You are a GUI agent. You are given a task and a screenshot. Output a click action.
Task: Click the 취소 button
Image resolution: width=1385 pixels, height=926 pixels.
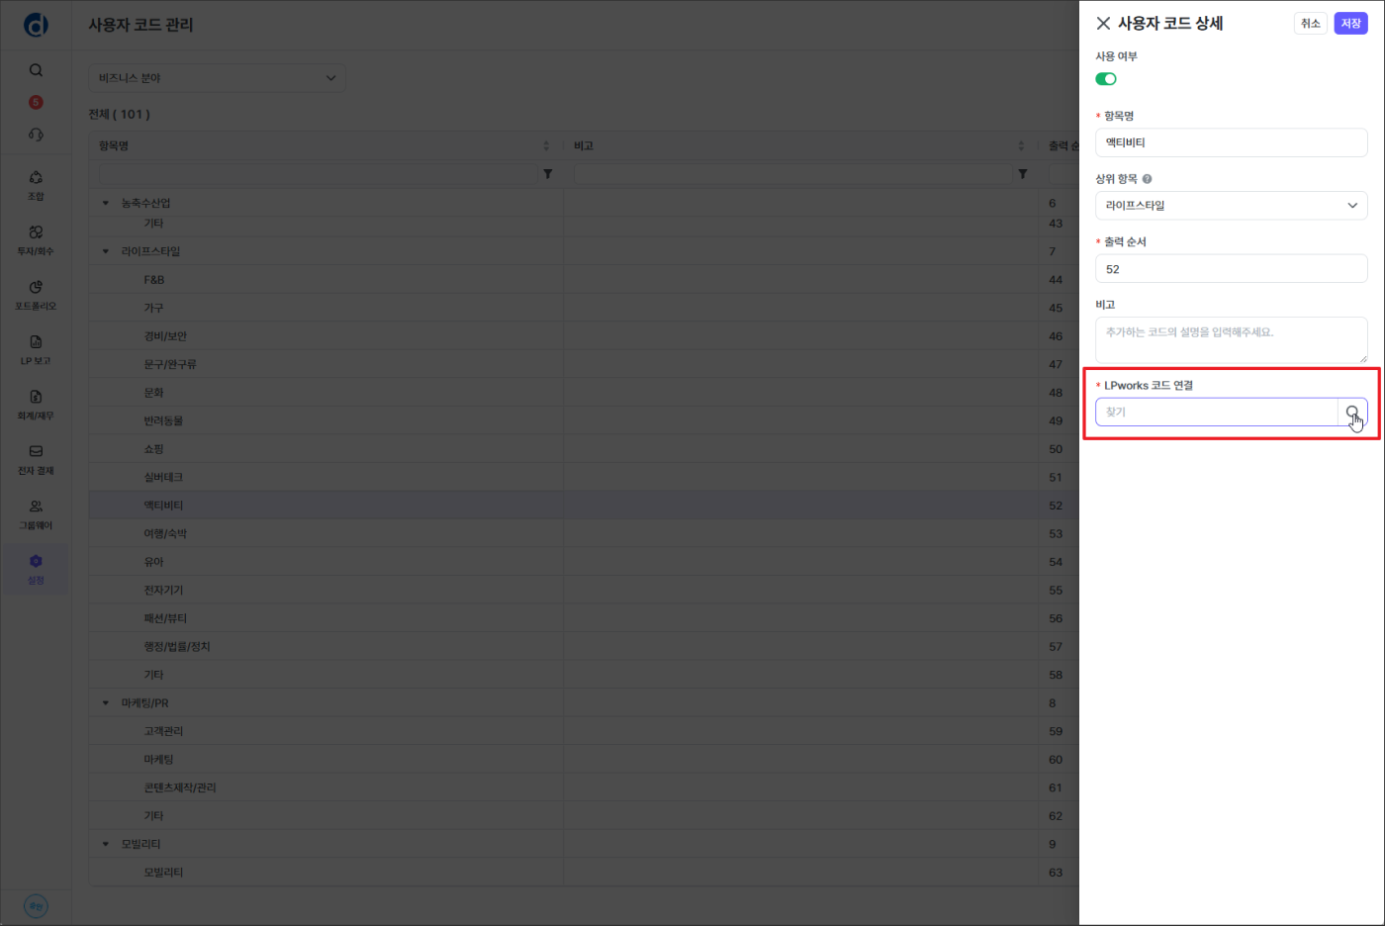[1310, 24]
